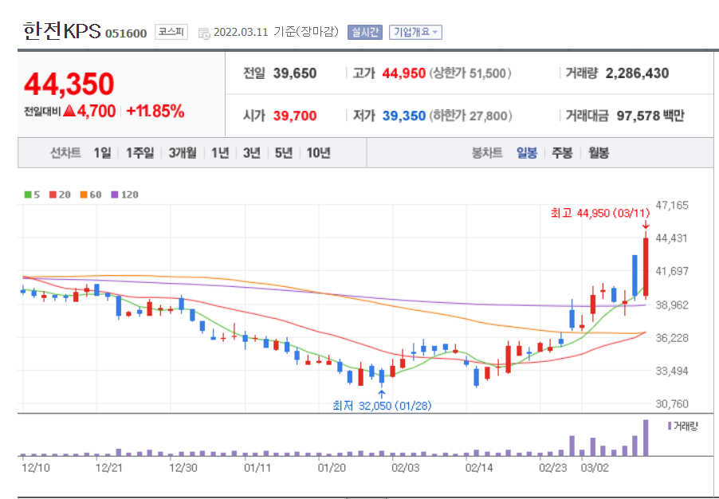Screen dimensions: 719x499
Task: Select the 1주일 line chart tab
Action: tap(139, 153)
